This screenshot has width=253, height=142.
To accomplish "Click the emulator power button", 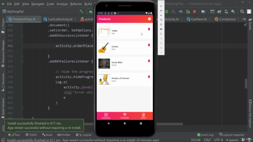I will click(161, 6).
